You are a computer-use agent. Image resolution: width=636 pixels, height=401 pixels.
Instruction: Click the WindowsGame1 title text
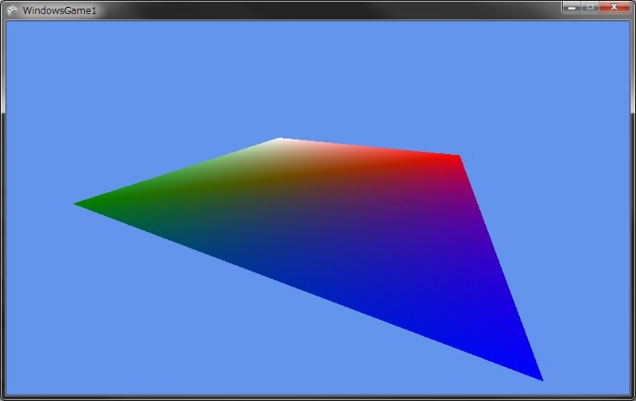60,10
